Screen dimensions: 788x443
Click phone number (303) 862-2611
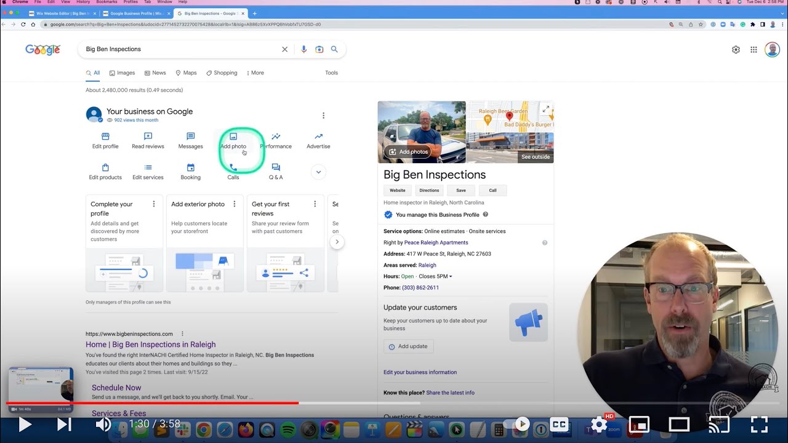pyautogui.click(x=420, y=287)
